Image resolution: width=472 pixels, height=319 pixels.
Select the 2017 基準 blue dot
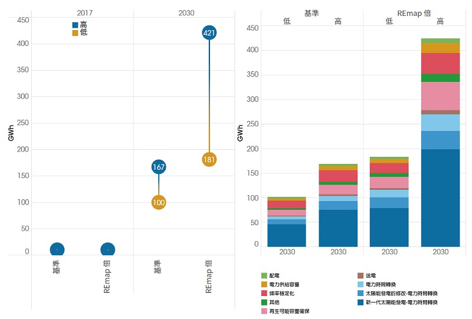(x=57, y=250)
